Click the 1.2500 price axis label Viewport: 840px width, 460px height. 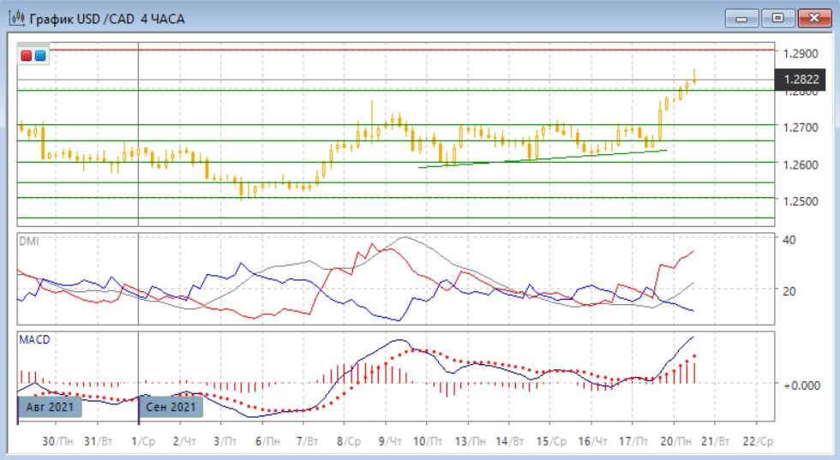(801, 201)
